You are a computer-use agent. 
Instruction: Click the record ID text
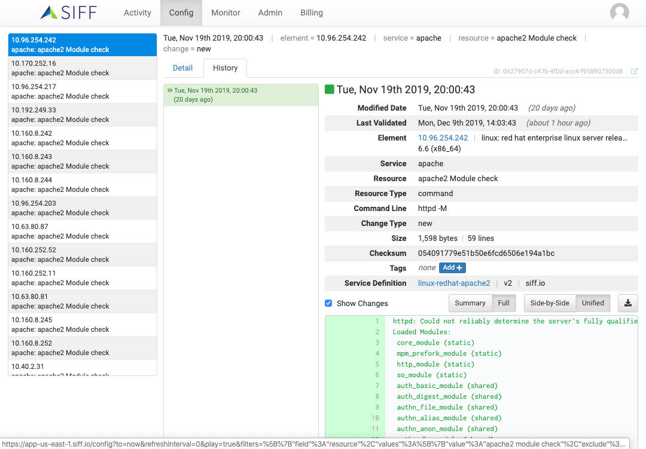tap(558, 71)
